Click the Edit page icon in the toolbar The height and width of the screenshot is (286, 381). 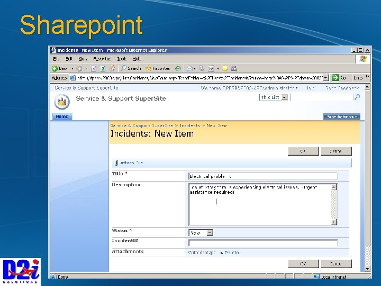(211, 68)
